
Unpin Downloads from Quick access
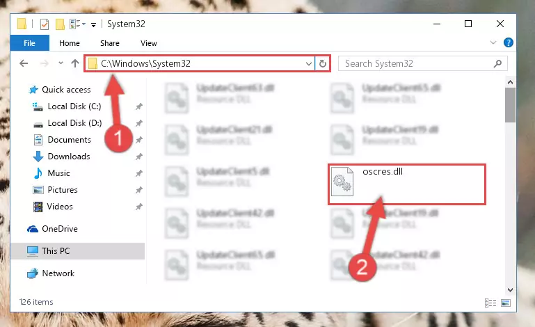tap(139, 157)
